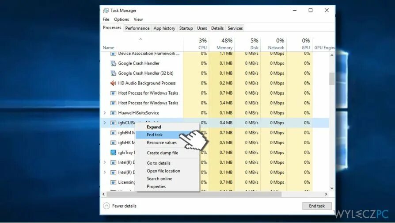The image size is (395, 223).
Task: Select the Google Crash Handler (32 bit) icon
Action: 114,73
